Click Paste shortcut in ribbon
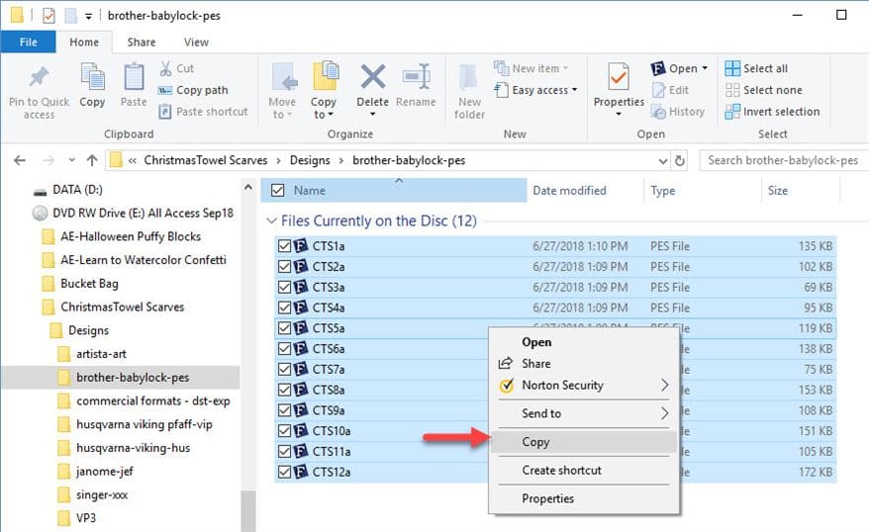Screen dimensions: 869x532 [x=203, y=112]
